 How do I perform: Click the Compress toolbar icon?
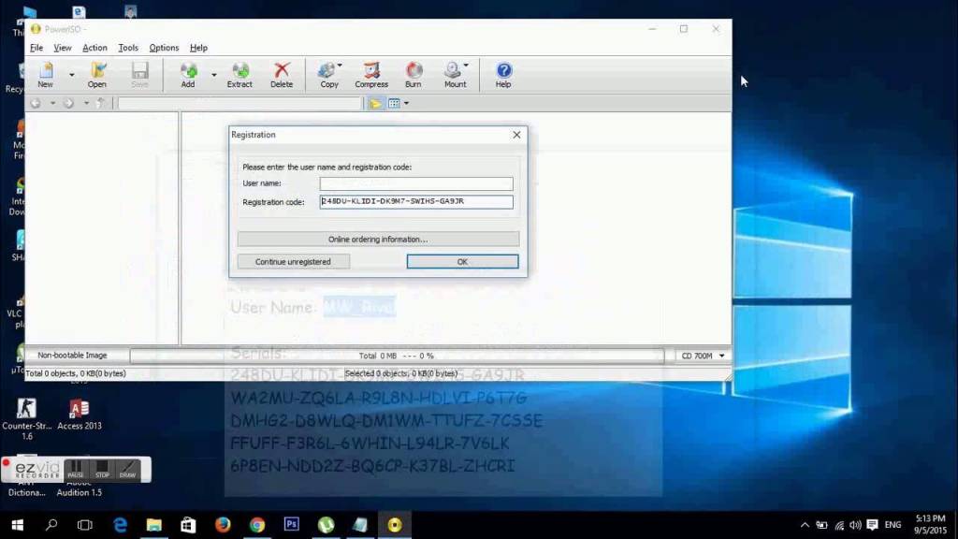click(371, 75)
